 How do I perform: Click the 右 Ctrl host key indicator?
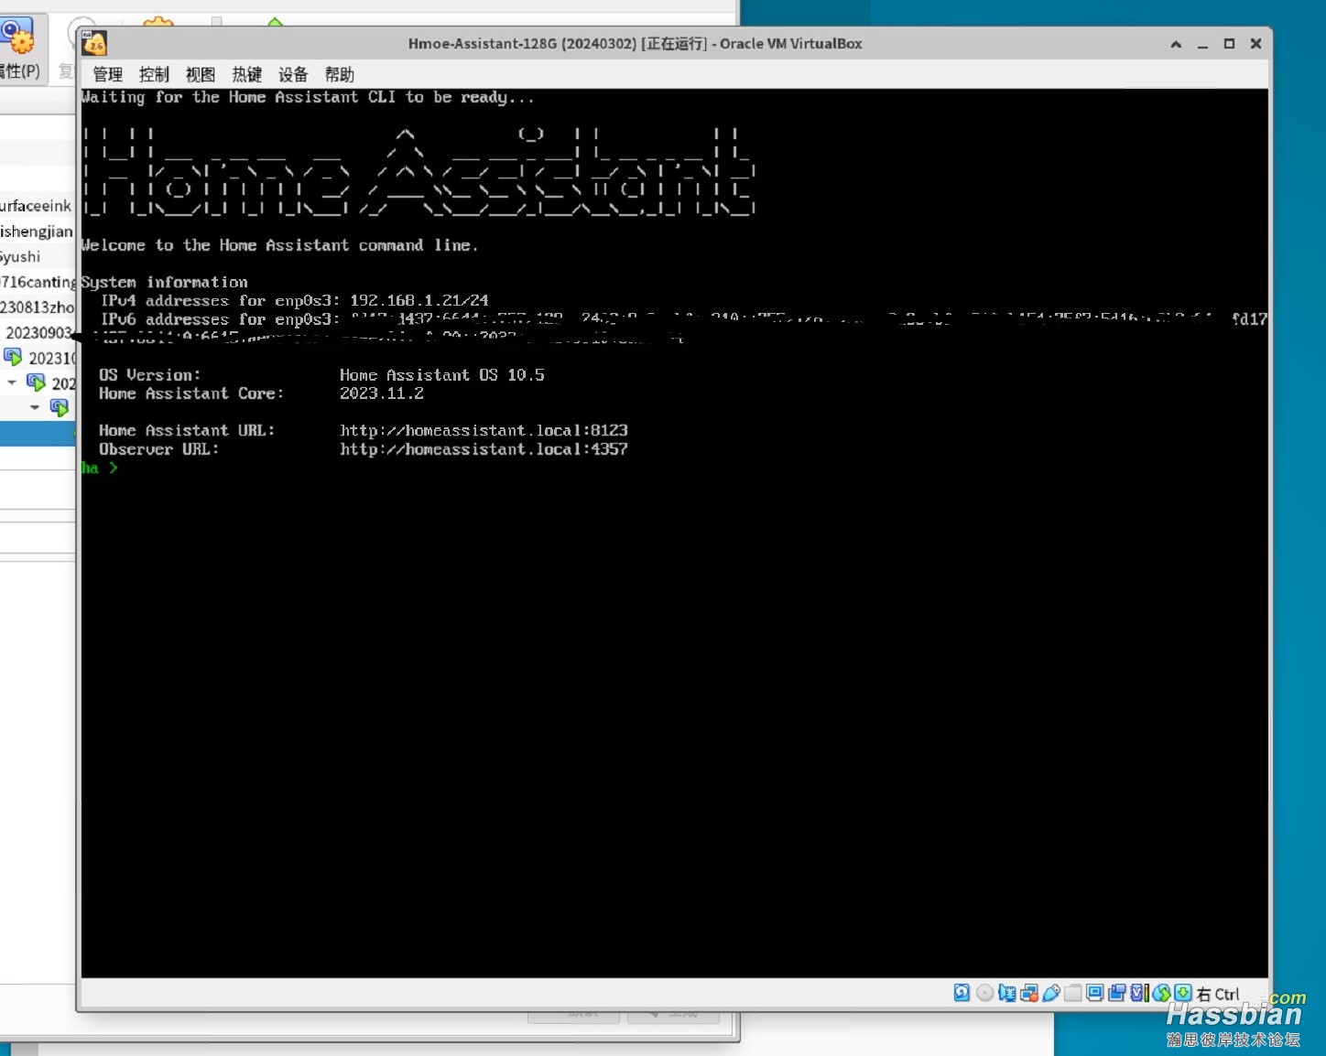1218,994
